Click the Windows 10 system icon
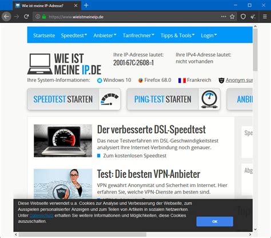 (x=99, y=80)
